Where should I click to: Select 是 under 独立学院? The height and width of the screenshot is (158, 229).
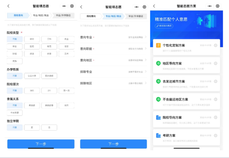click(32, 127)
